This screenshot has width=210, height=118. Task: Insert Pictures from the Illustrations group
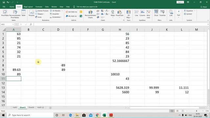point(31,13)
